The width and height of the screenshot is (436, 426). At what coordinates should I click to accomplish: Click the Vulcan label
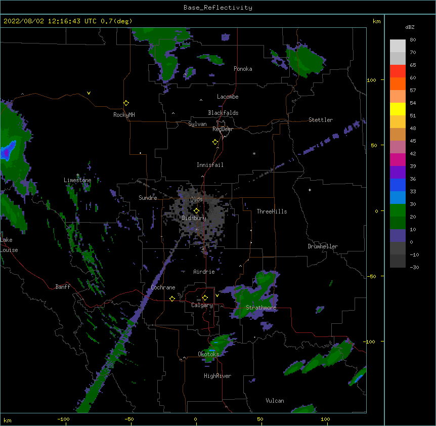275,401
